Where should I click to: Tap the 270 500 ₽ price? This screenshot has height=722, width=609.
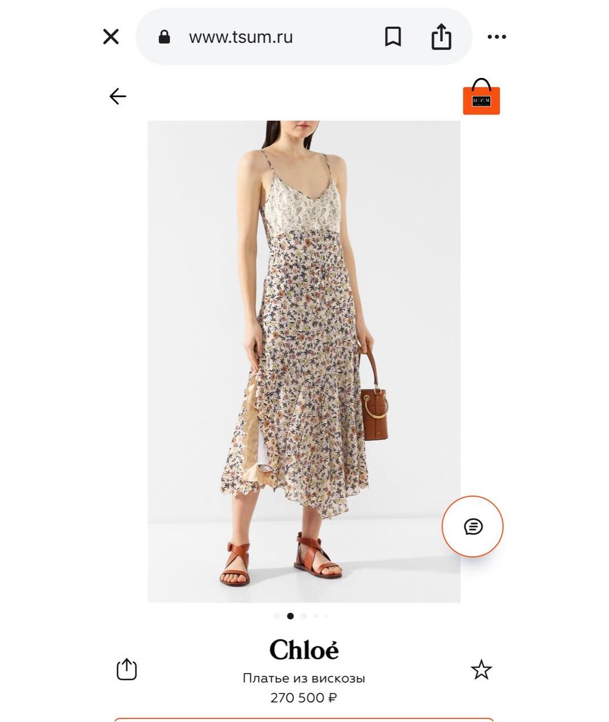click(304, 698)
